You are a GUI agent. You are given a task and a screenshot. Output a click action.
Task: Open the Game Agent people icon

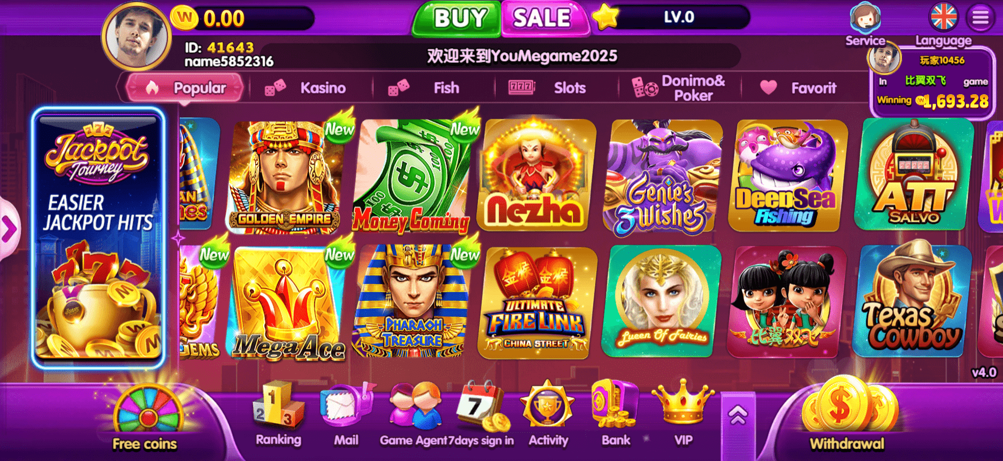point(415,406)
